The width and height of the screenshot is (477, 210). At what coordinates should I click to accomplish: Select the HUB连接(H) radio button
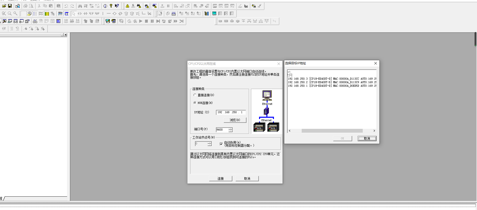point(195,103)
